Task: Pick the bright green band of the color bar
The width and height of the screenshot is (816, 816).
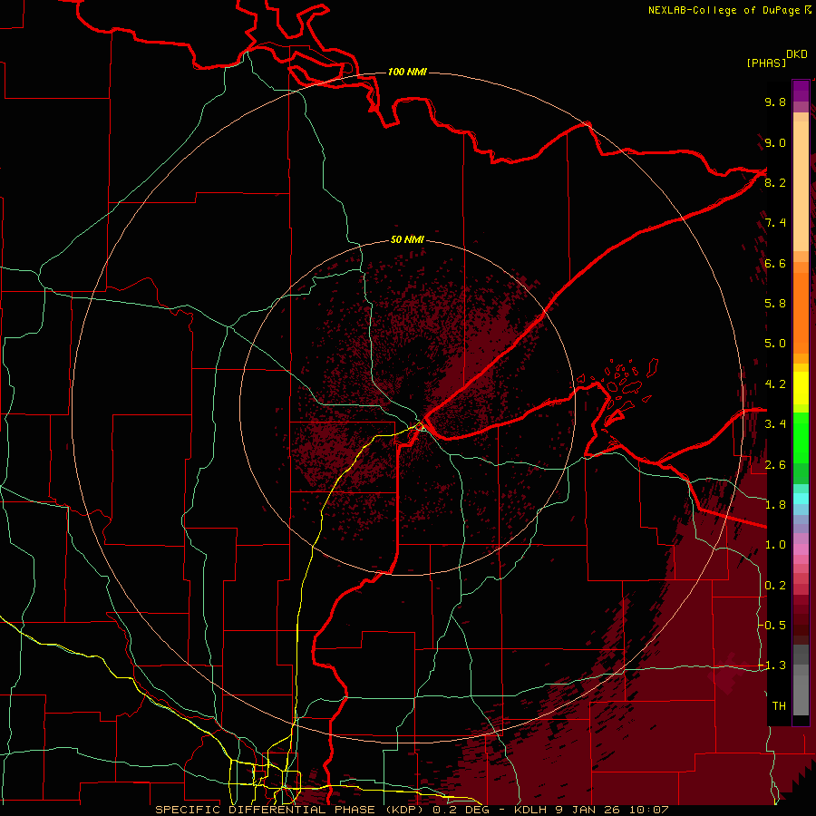Action: [x=801, y=437]
